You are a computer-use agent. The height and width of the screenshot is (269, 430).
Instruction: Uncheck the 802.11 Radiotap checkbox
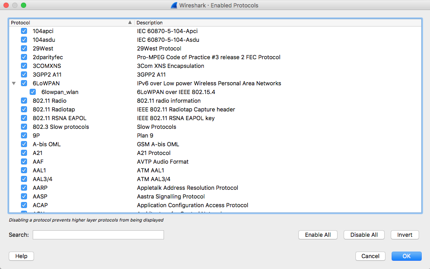coord(24,110)
